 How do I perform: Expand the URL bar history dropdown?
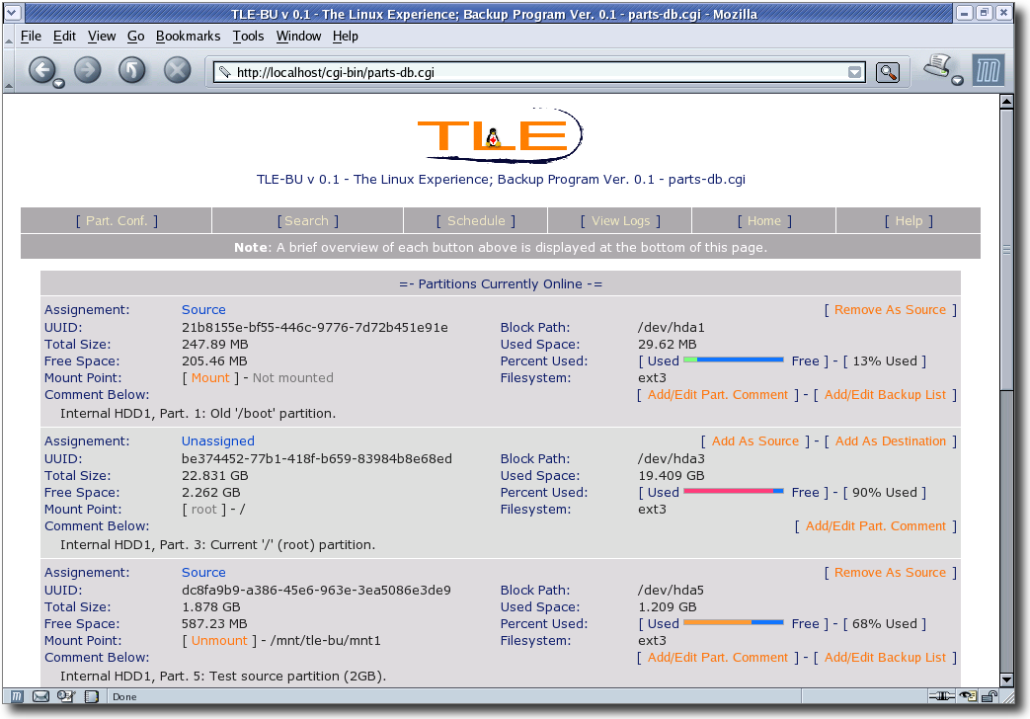(854, 72)
